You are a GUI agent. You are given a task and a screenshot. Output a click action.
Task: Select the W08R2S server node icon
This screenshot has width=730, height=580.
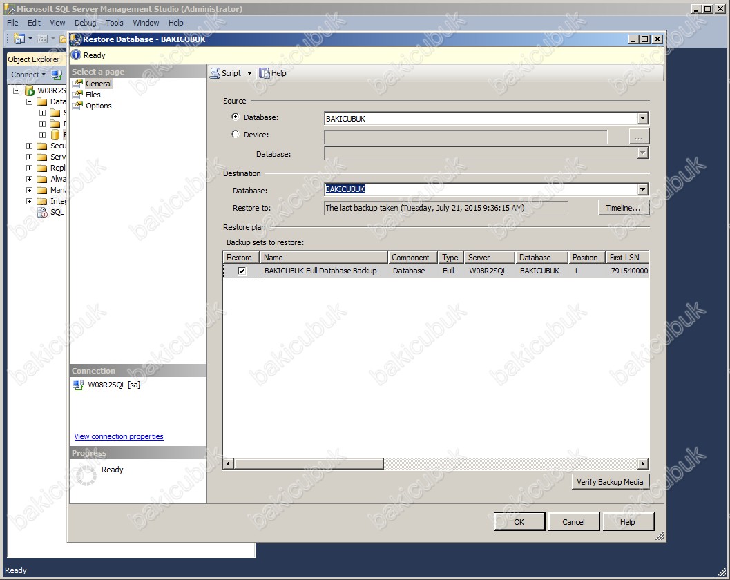pos(30,90)
